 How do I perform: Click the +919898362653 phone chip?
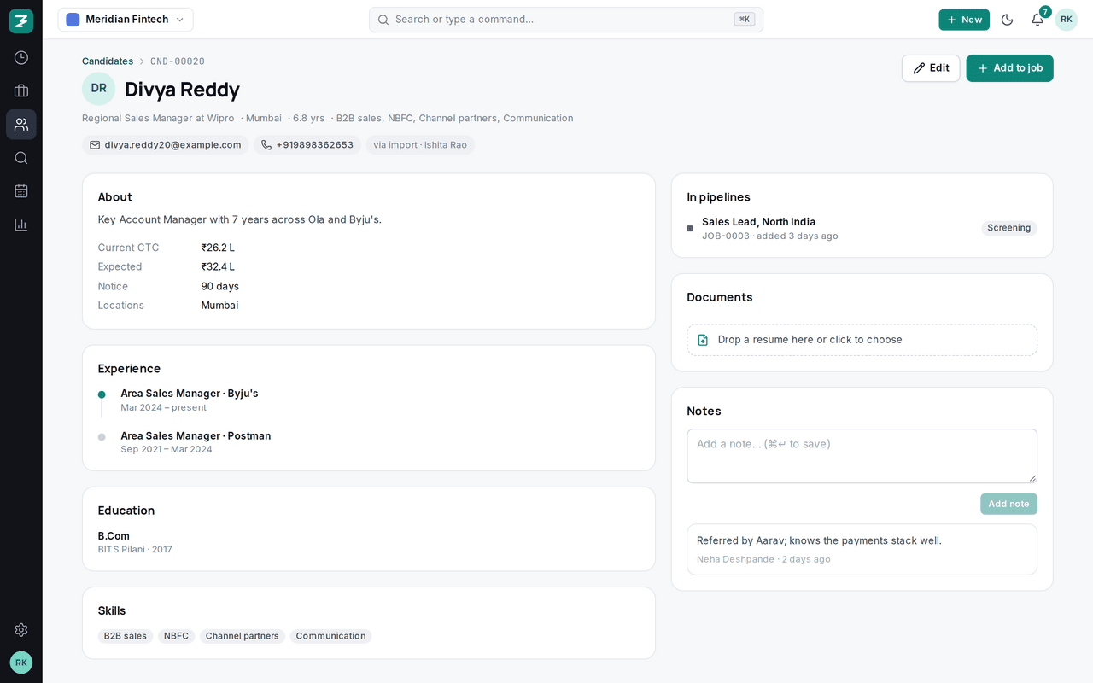tap(307, 145)
